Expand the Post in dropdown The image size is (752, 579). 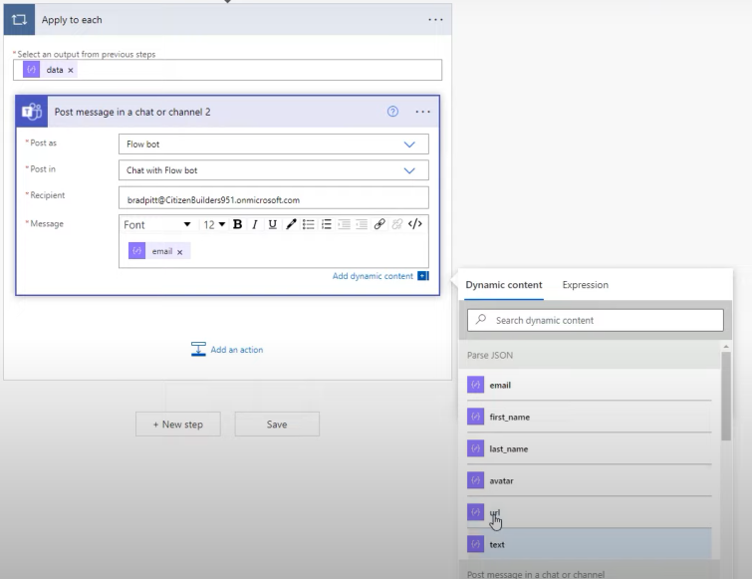click(409, 170)
